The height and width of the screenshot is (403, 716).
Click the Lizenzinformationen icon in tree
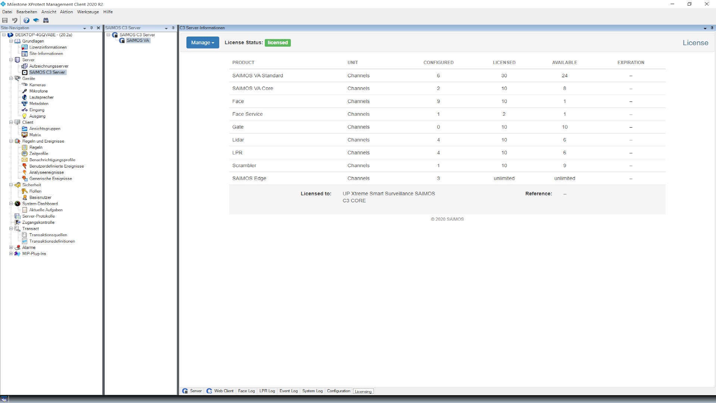[x=25, y=47]
